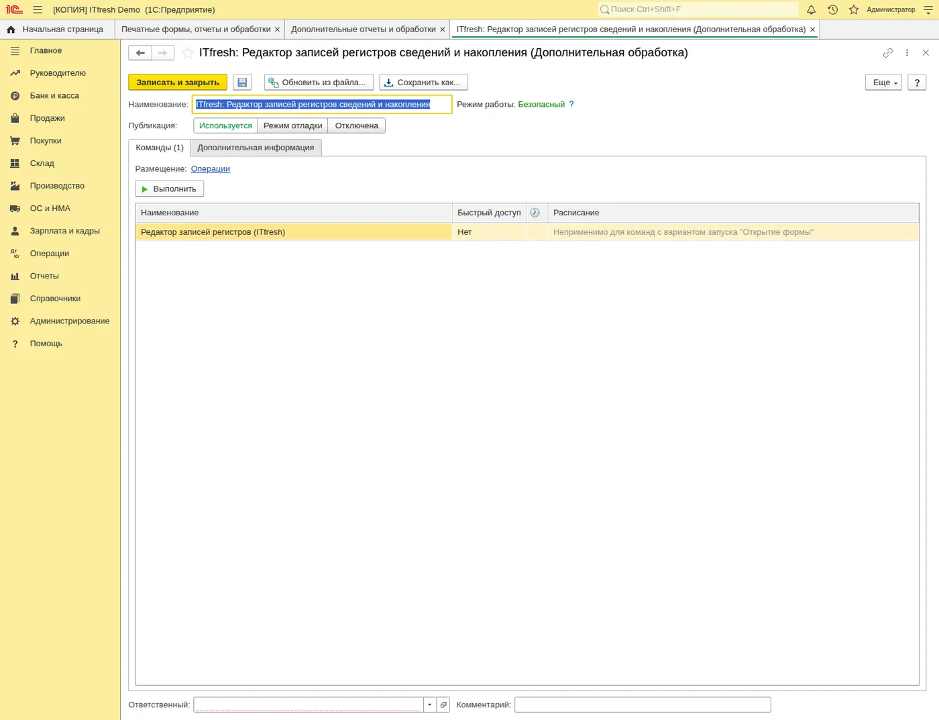939x720 pixels.
Task: Select the Команды (1) tab
Action: 160,148
